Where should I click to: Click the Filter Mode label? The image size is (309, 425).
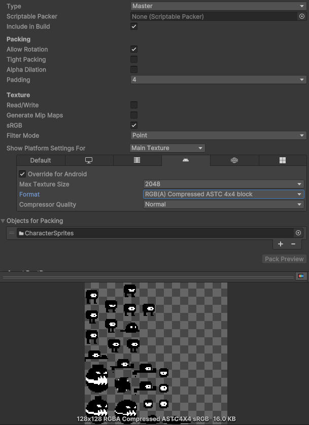tap(23, 135)
